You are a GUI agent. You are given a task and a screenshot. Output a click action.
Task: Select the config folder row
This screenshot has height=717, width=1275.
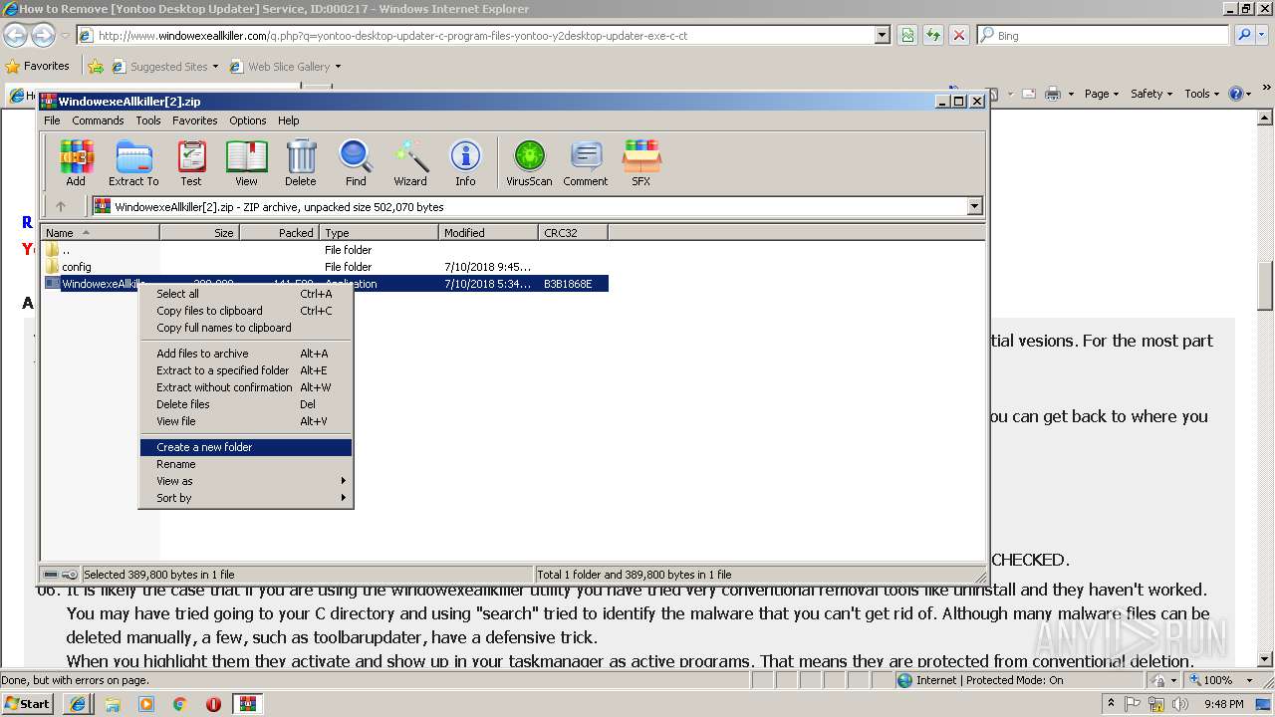325,267
